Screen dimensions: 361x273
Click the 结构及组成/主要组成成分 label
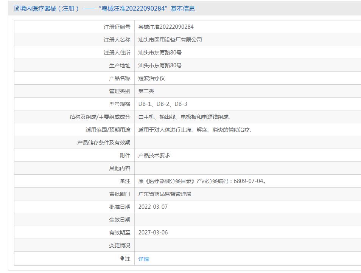pyautogui.click(x=100, y=117)
